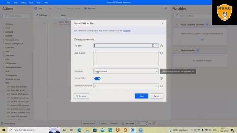Image resolution: width=237 pixels, height=133 pixels.
Task: Open the View menu
Action: (39, 3)
